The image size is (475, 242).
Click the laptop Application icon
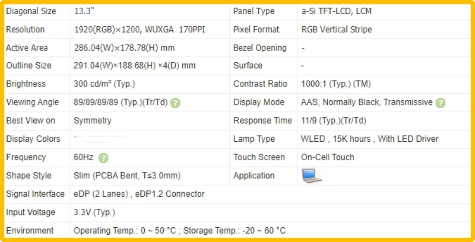tap(311, 176)
